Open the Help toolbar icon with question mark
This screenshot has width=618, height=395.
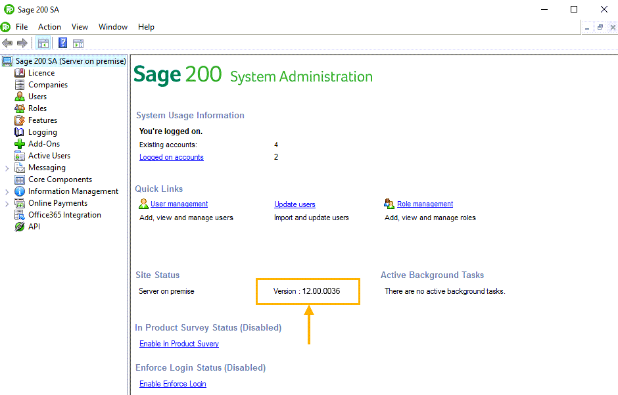62,43
